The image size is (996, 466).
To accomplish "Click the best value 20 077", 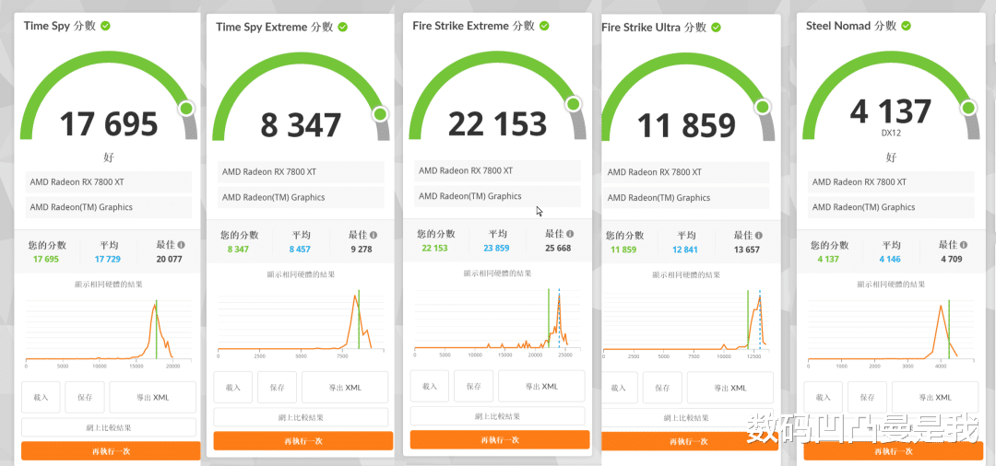I will coord(169,260).
